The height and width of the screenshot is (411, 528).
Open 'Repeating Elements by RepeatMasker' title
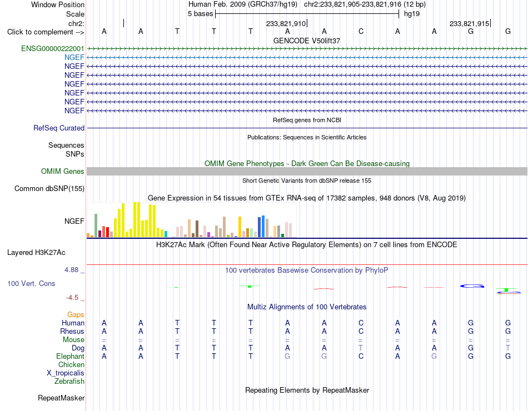[x=307, y=390]
